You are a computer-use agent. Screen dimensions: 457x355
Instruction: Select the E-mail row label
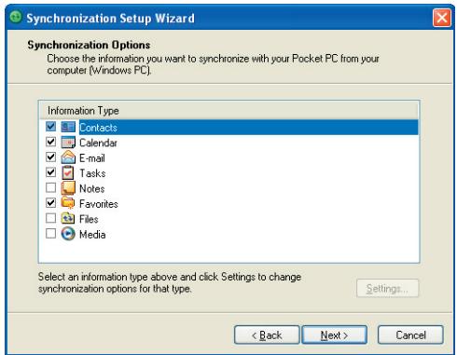tap(92, 158)
